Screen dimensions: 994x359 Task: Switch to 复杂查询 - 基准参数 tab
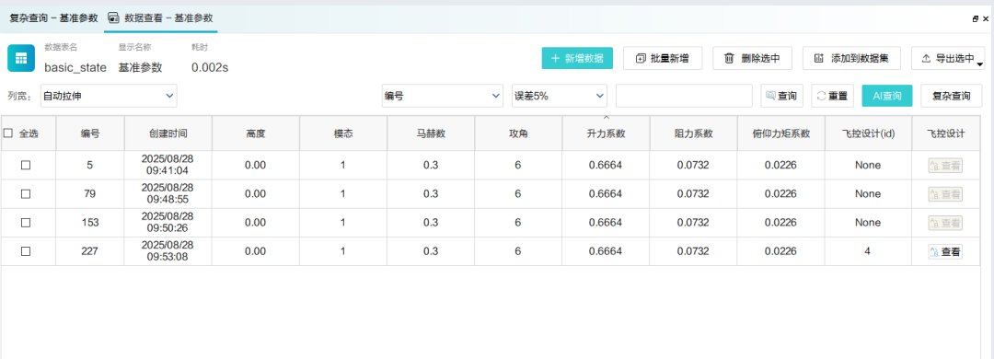[54, 17]
